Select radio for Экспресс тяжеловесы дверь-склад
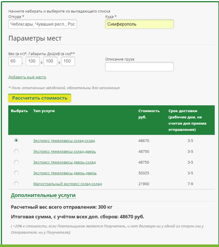Image resolution: width=219 pixels, height=247 pixels. (16, 162)
